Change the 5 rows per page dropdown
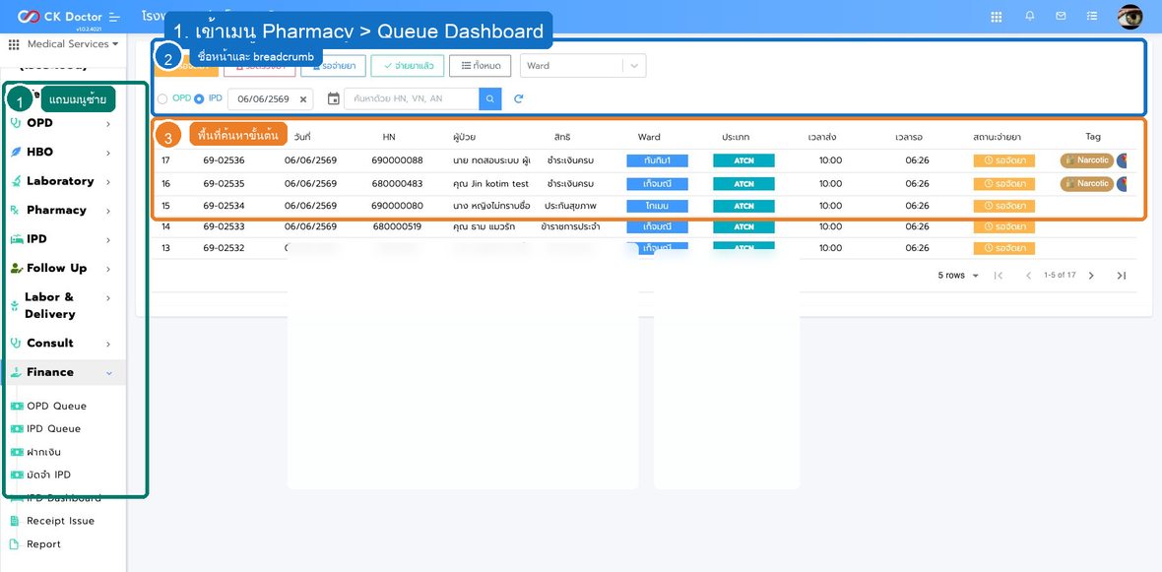This screenshot has height=572, width=1162. click(x=958, y=276)
